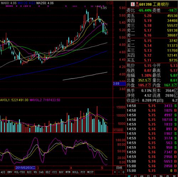Click the R300 badge beside 601398
178x177 pixels.
coord(137,4)
